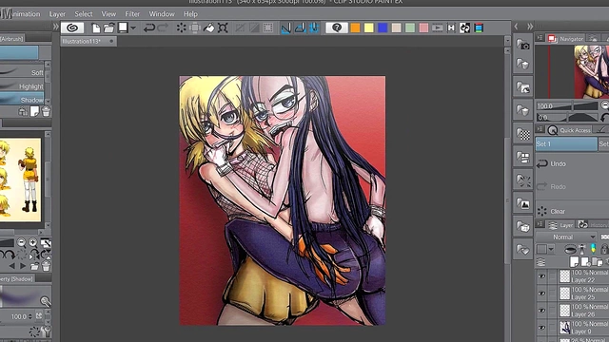The image size is (609, 342).
Task: Click zoom out in Navigator panel
Action: [605, 105]
